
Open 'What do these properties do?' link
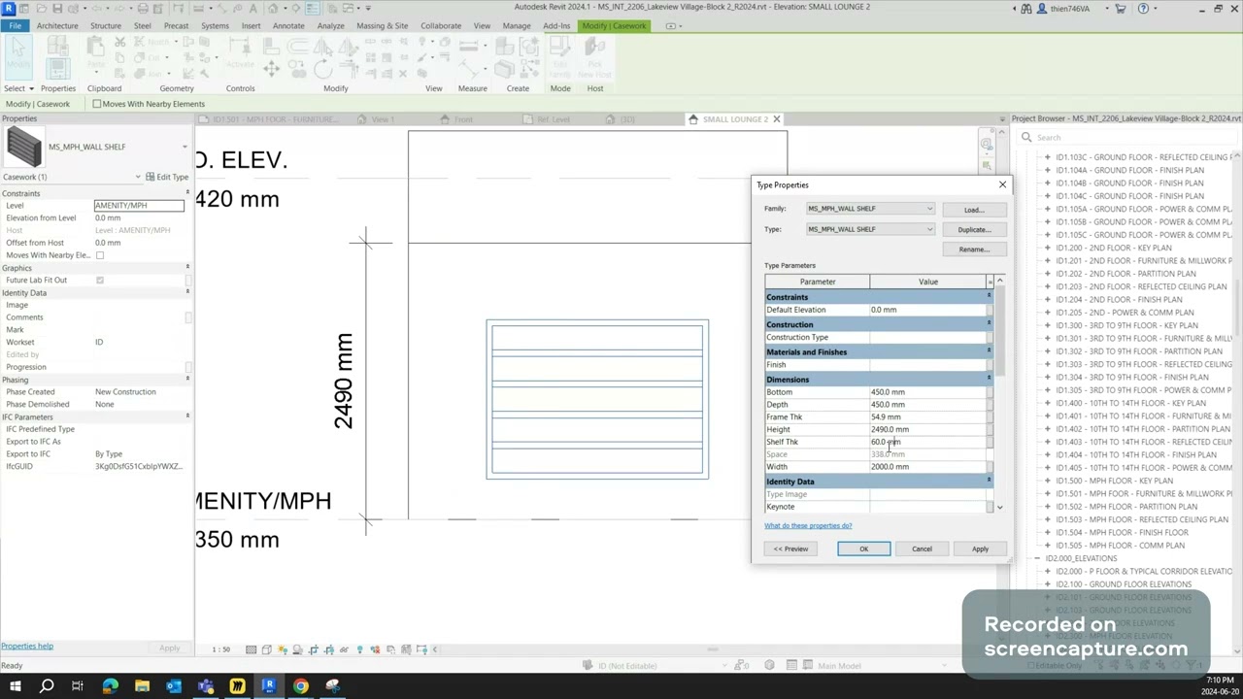[x=808, y=525]
